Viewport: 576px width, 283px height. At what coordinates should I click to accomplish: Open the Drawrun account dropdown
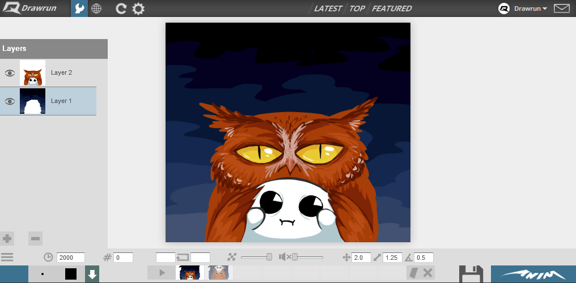click(x=531, y=8)
